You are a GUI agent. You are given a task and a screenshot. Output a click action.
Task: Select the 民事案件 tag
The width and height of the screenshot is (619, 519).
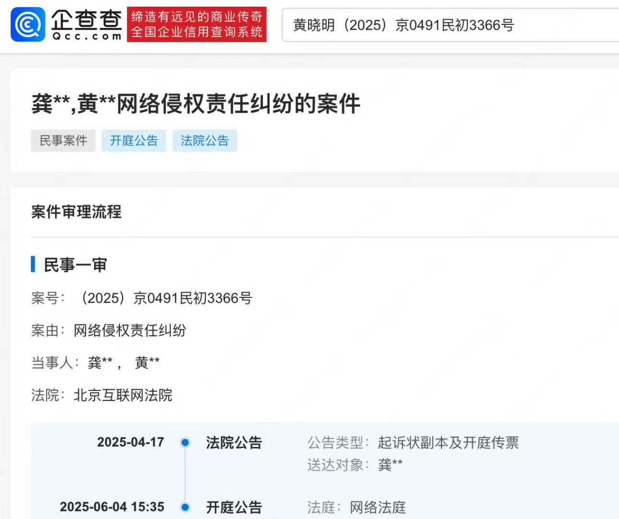(x=63, y=141)
